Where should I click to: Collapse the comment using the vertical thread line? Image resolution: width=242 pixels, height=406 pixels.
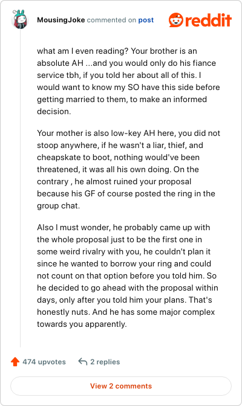click(20, 188)
